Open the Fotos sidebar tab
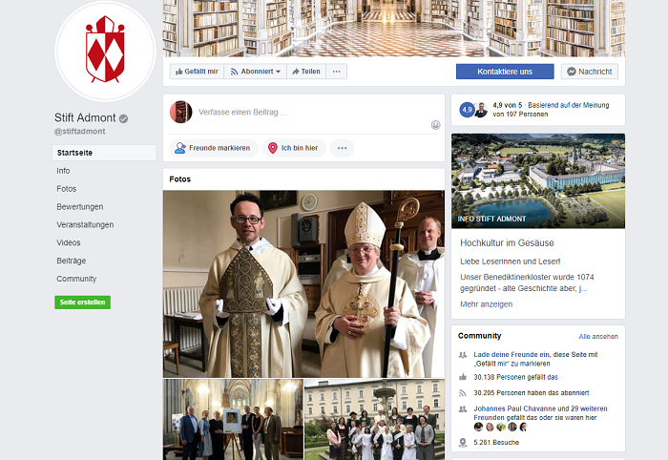 click(x=66, y=189)
